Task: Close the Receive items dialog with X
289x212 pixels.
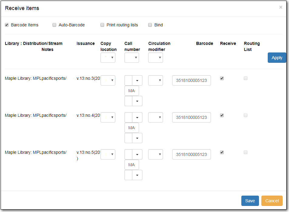Action: (x=280, y=7)
